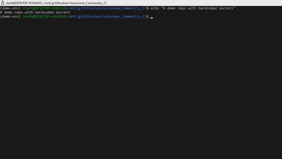Click the green stark@DESKTOP-KUN4IUO on first prompt
Image resolution: width=282 pixels, height=159 pixels.
click(44, 8)
